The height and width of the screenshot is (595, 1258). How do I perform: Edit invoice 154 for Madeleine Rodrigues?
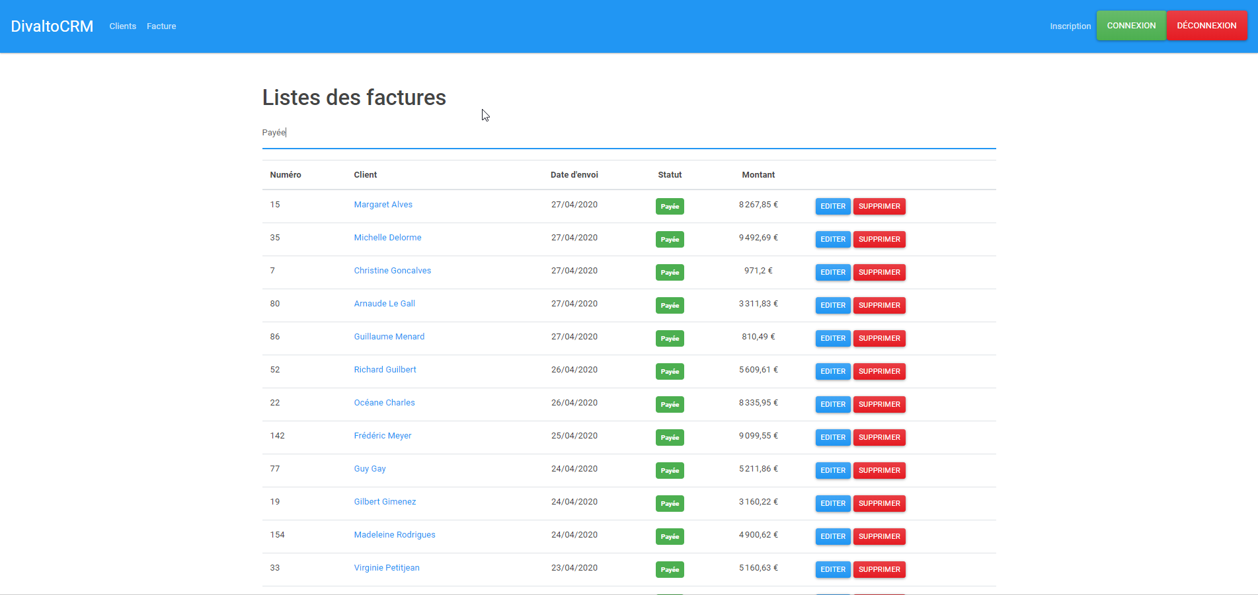point(833,536)
